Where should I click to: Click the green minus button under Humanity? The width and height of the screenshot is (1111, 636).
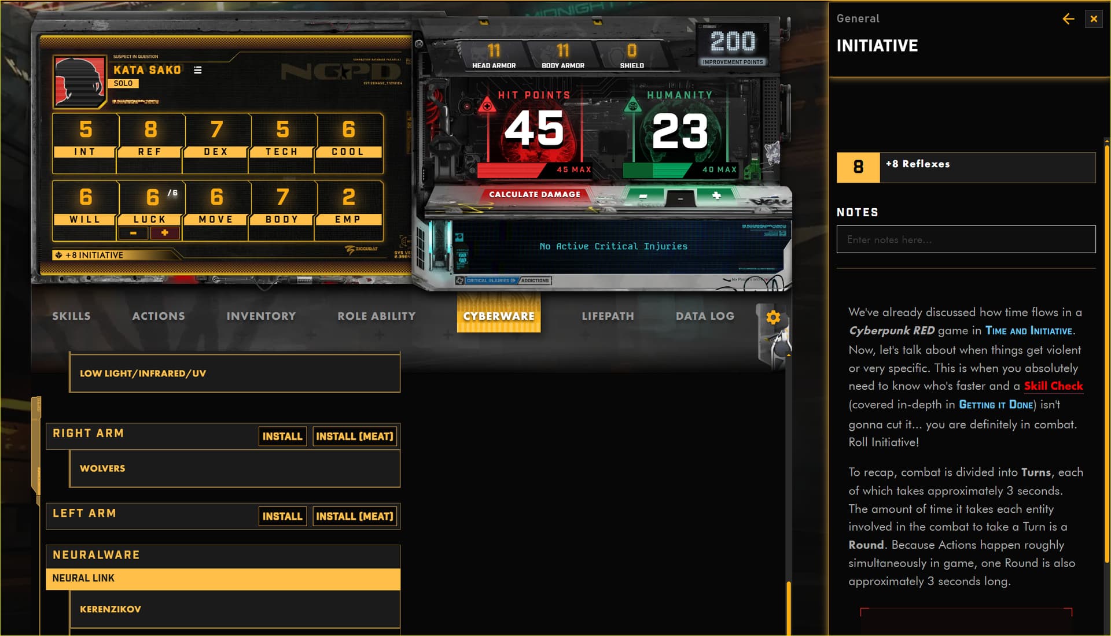[x=643, y=197]
